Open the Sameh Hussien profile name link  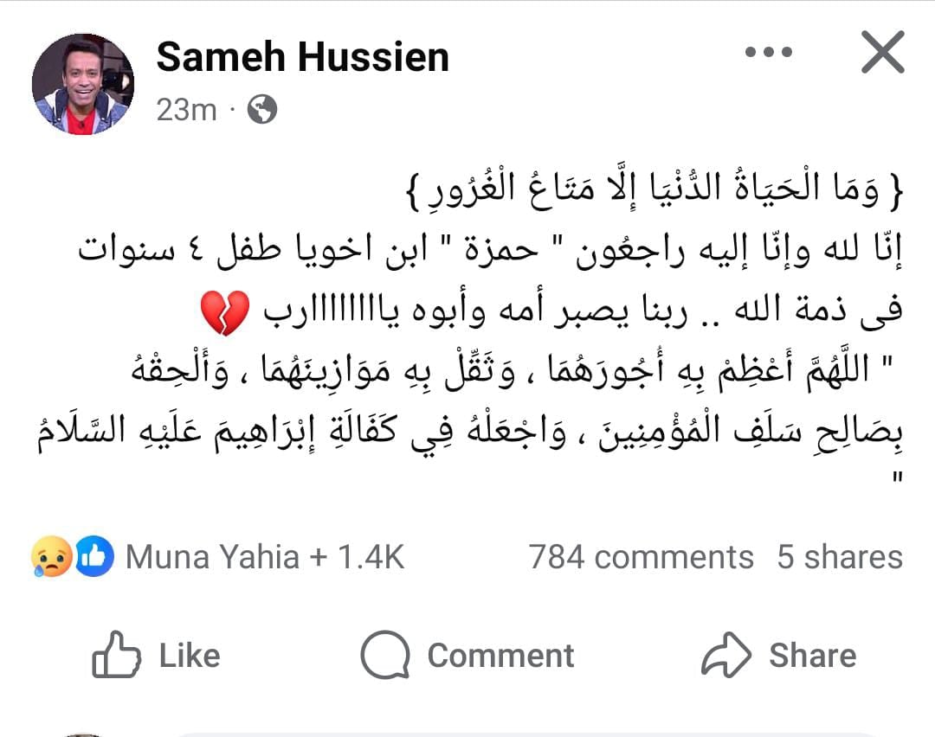click(303, 58)
